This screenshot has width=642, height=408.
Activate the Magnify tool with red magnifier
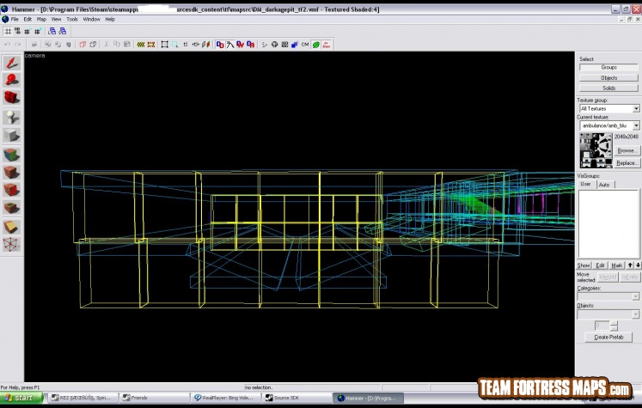[11, 80]
